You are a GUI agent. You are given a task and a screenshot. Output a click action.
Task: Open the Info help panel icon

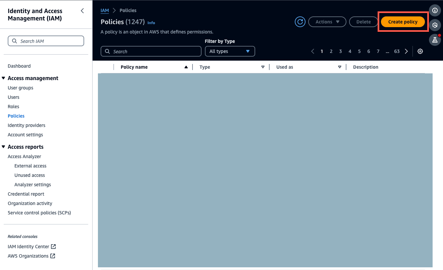[435, 10]
